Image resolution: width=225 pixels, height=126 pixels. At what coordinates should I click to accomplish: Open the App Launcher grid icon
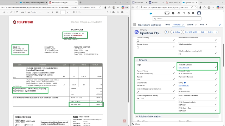click(135, 25)
